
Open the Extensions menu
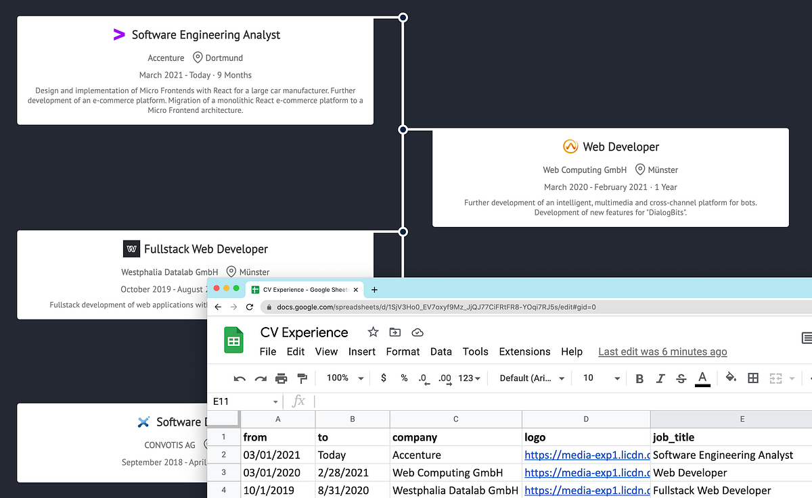point(524,351)
